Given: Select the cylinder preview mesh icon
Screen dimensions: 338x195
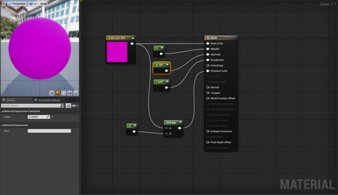Looking at the screenshot, I should tap(52, 93).
